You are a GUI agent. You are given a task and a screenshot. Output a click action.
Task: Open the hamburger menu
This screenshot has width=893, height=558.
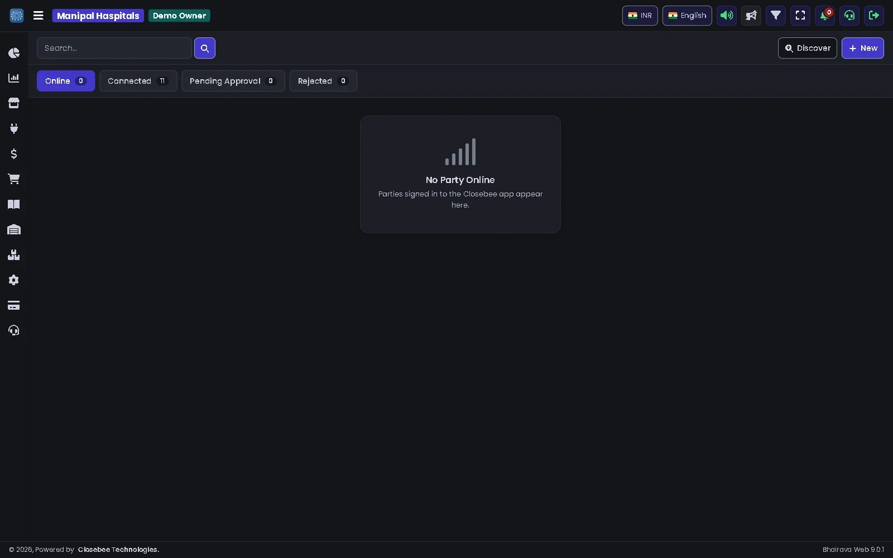tap(39, 16)
